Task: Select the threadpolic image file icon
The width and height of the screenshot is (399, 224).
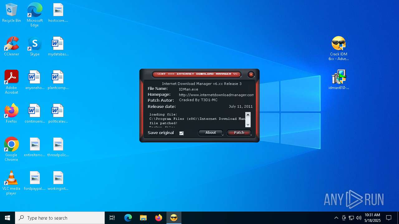Action: pos(58,147)
